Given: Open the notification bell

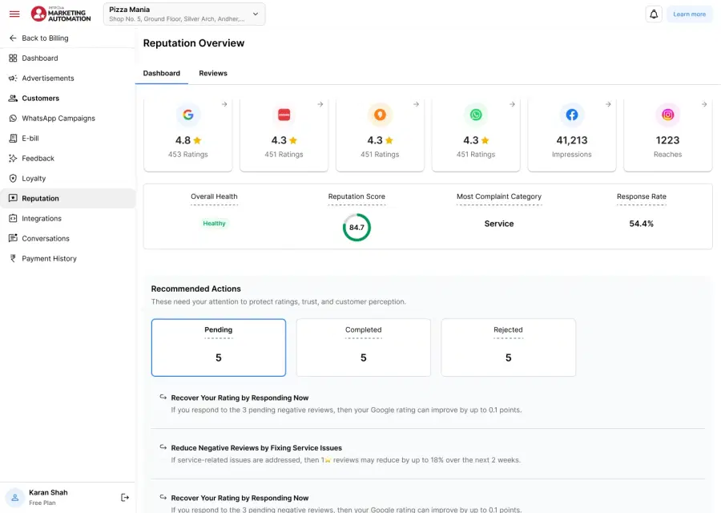Looking at the screenshot, I should click(654, 14).
